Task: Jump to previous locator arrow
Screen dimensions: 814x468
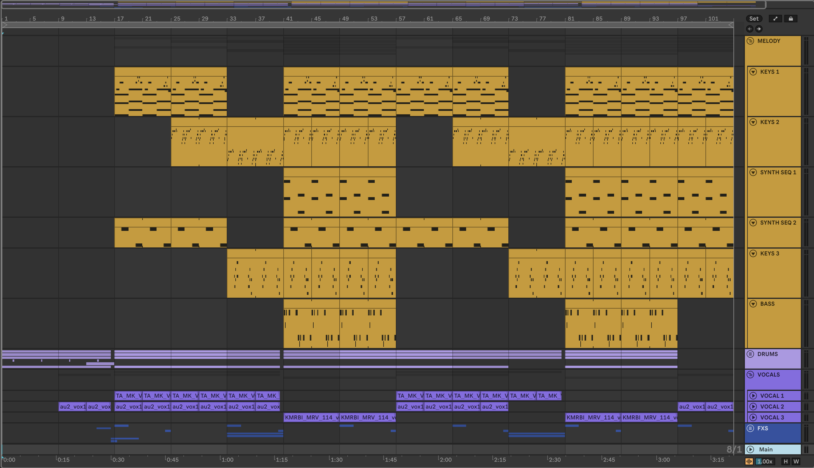Action: [750, 29]
